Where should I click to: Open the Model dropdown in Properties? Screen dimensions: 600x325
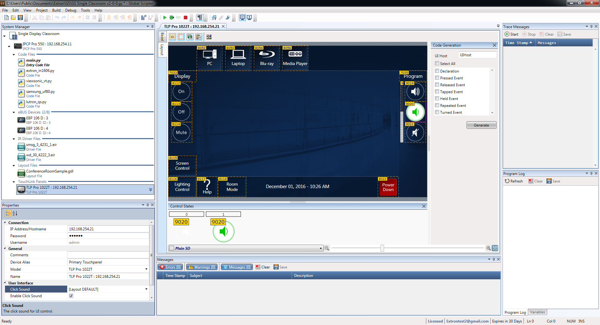pyautogui.click(x=146, y=269)
